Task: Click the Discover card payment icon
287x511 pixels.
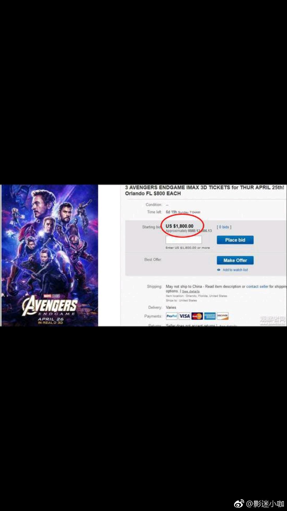Action: point(222,316)
